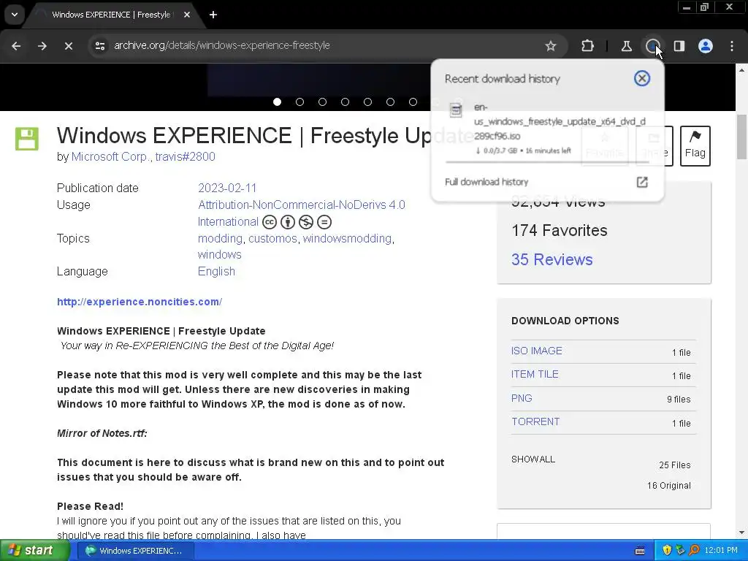Download ISO IMAGE option
This screenshot has width=748, height=561.
[537, 351]
